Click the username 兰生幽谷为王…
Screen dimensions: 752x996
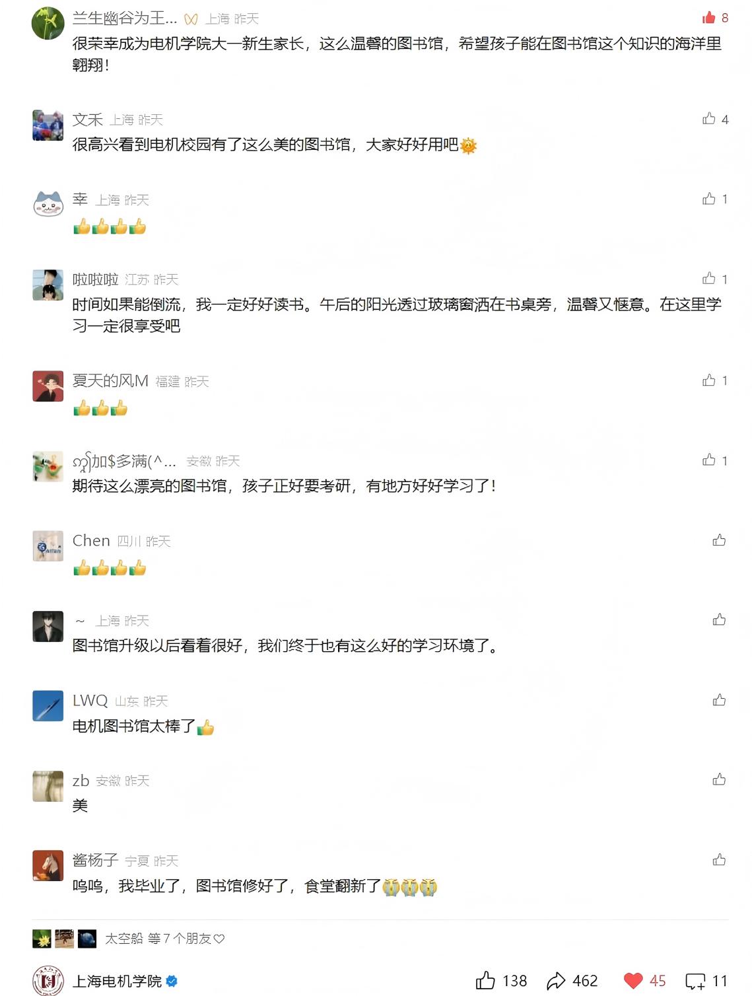click(124, 18)
